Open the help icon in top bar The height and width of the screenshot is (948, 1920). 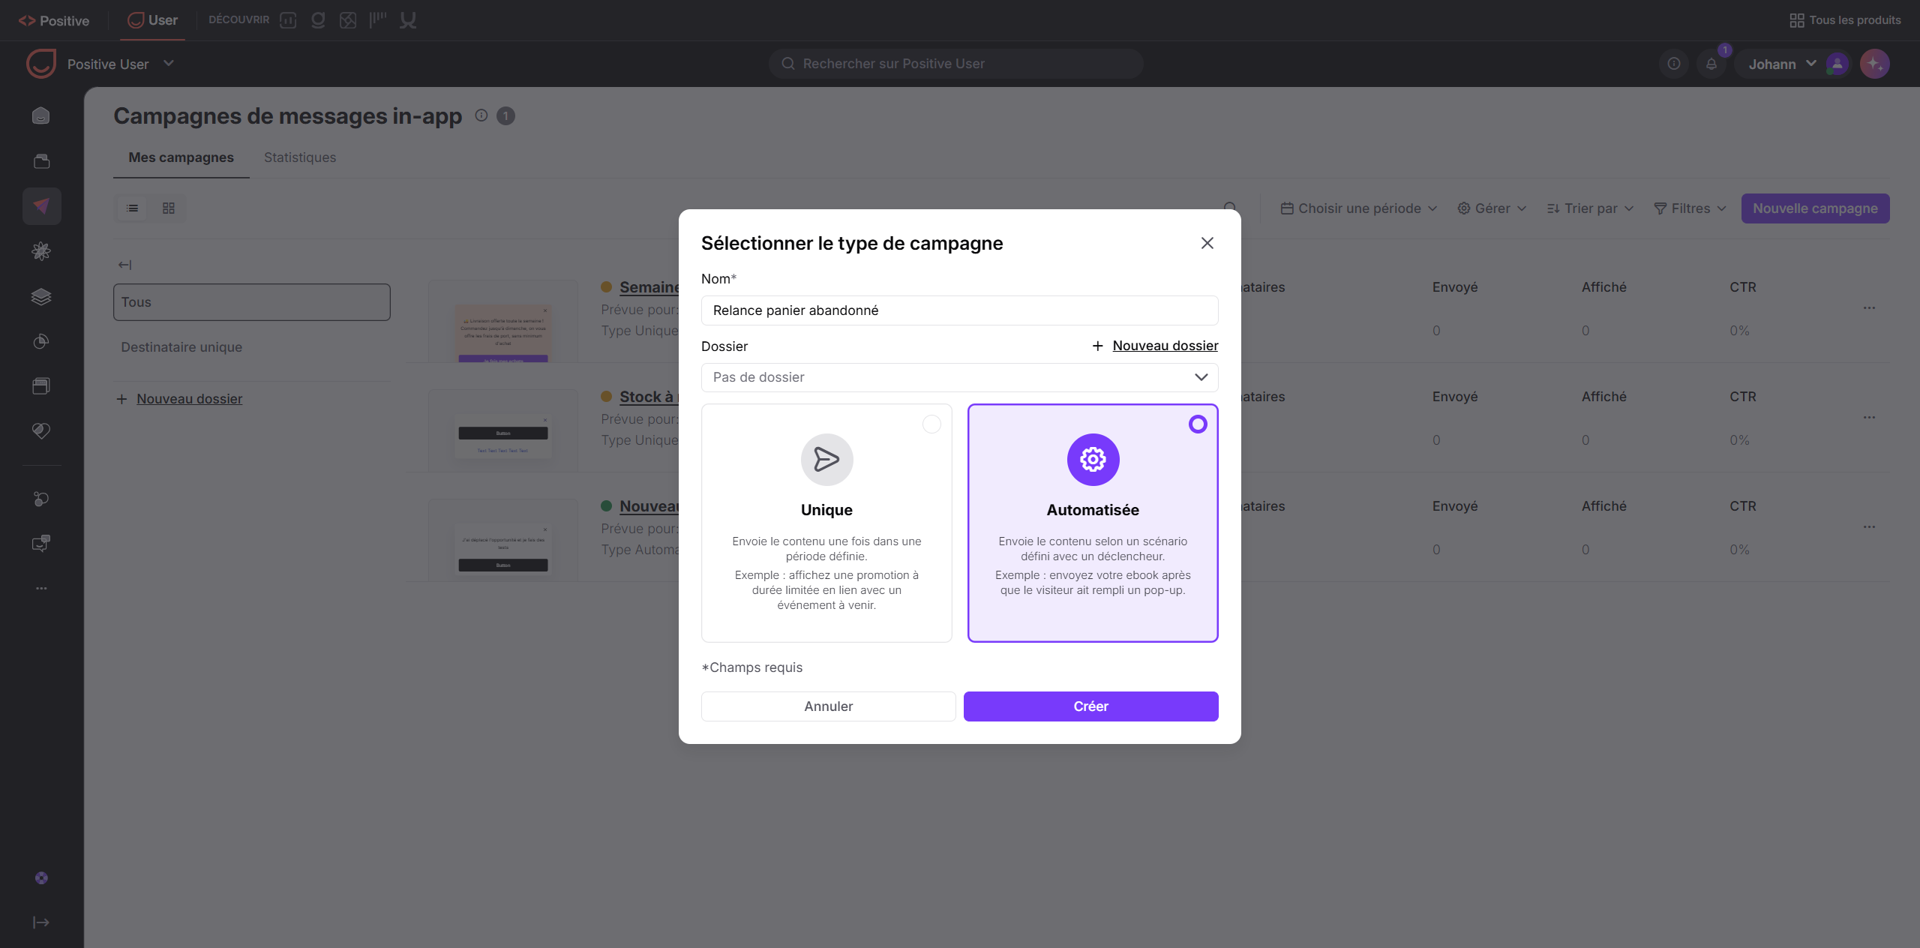click(1674, 64)
